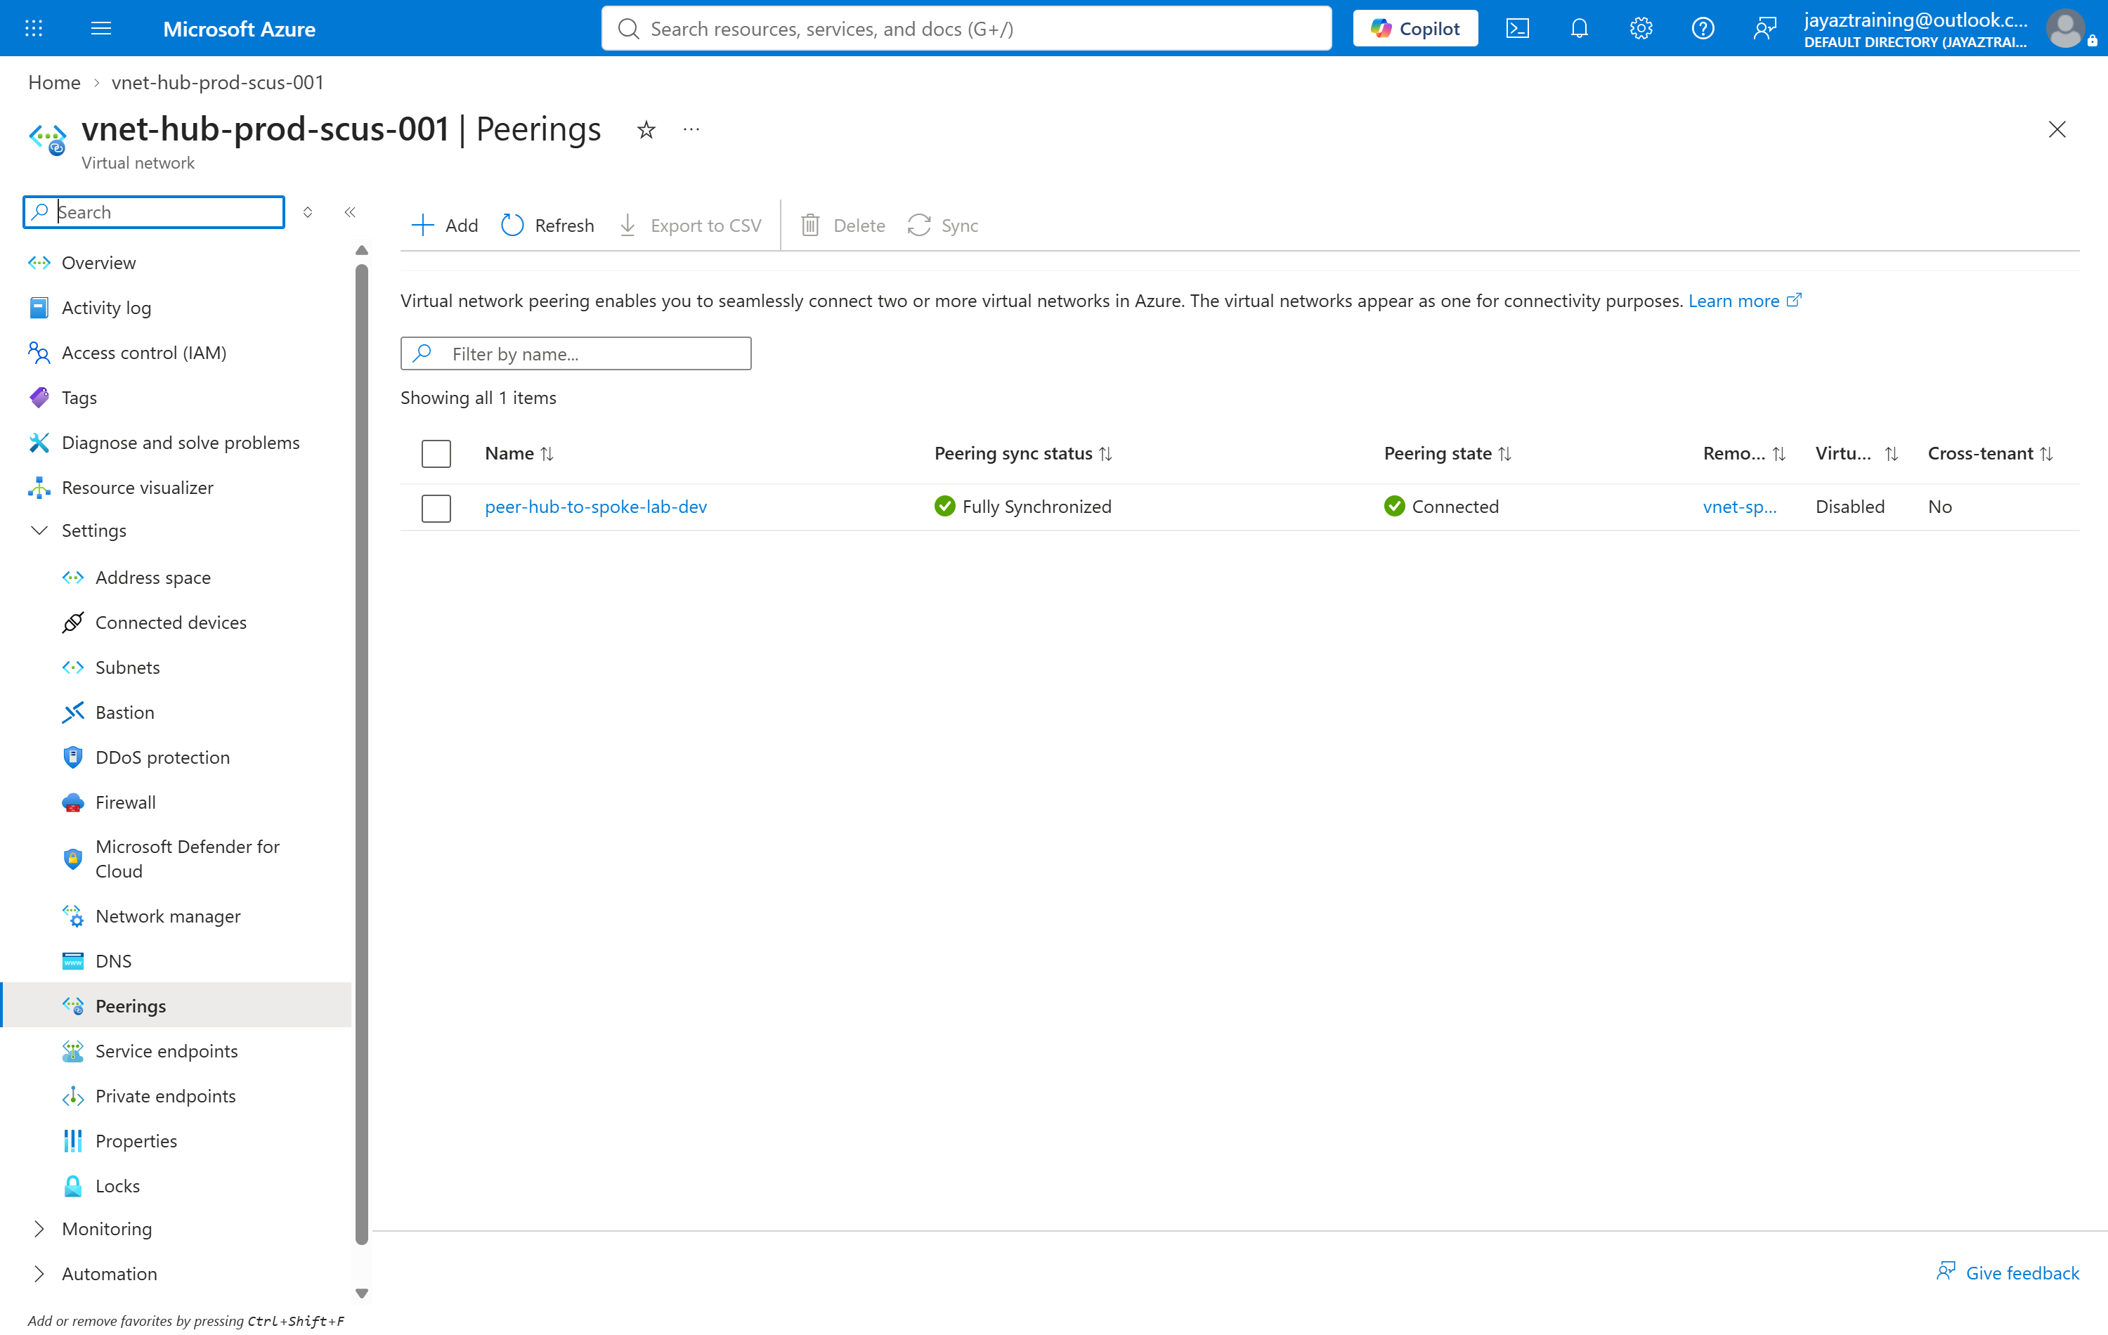Open the notifications bell
This screenshot has height=1335, width=2108.
pos(1578,28)
